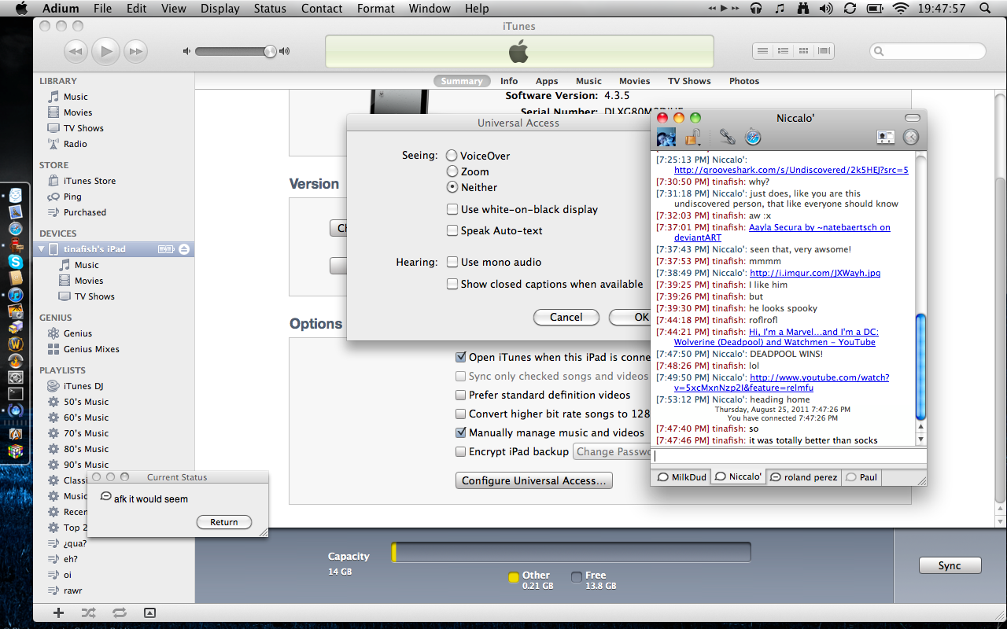Click the add playlist plus button
This screenshot has height=629, width=1007.
pos(58,612)
